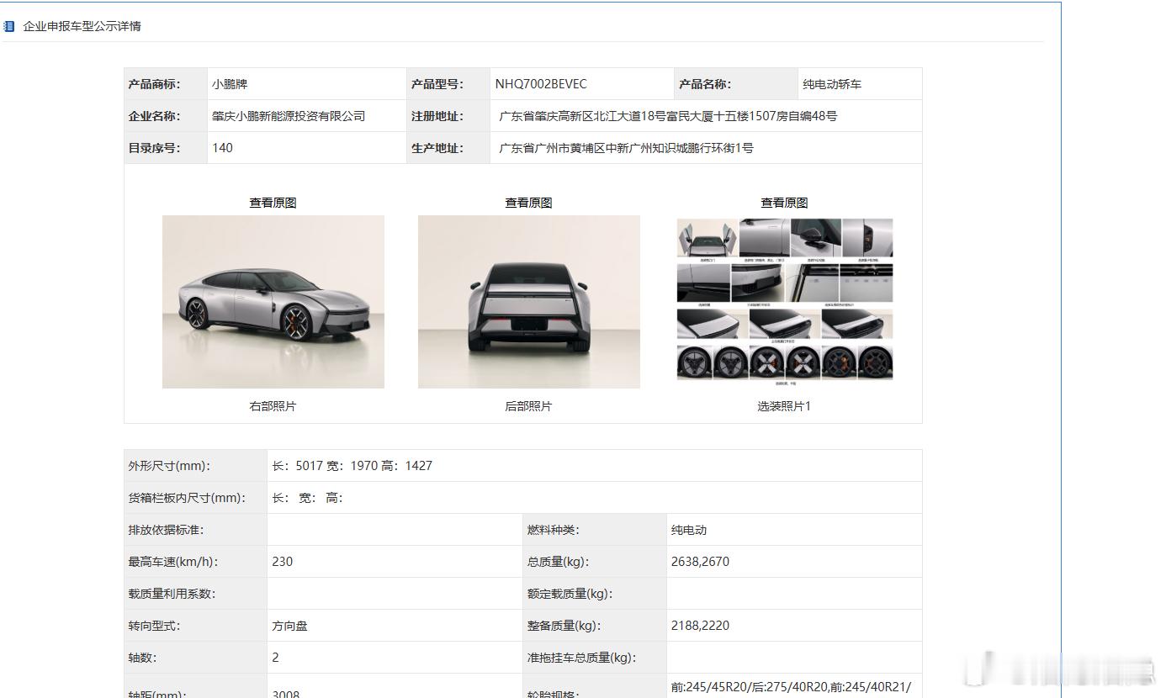The image size is (1166, 698).
Task: Click the label 生产地址:
Action: [437, 148]
